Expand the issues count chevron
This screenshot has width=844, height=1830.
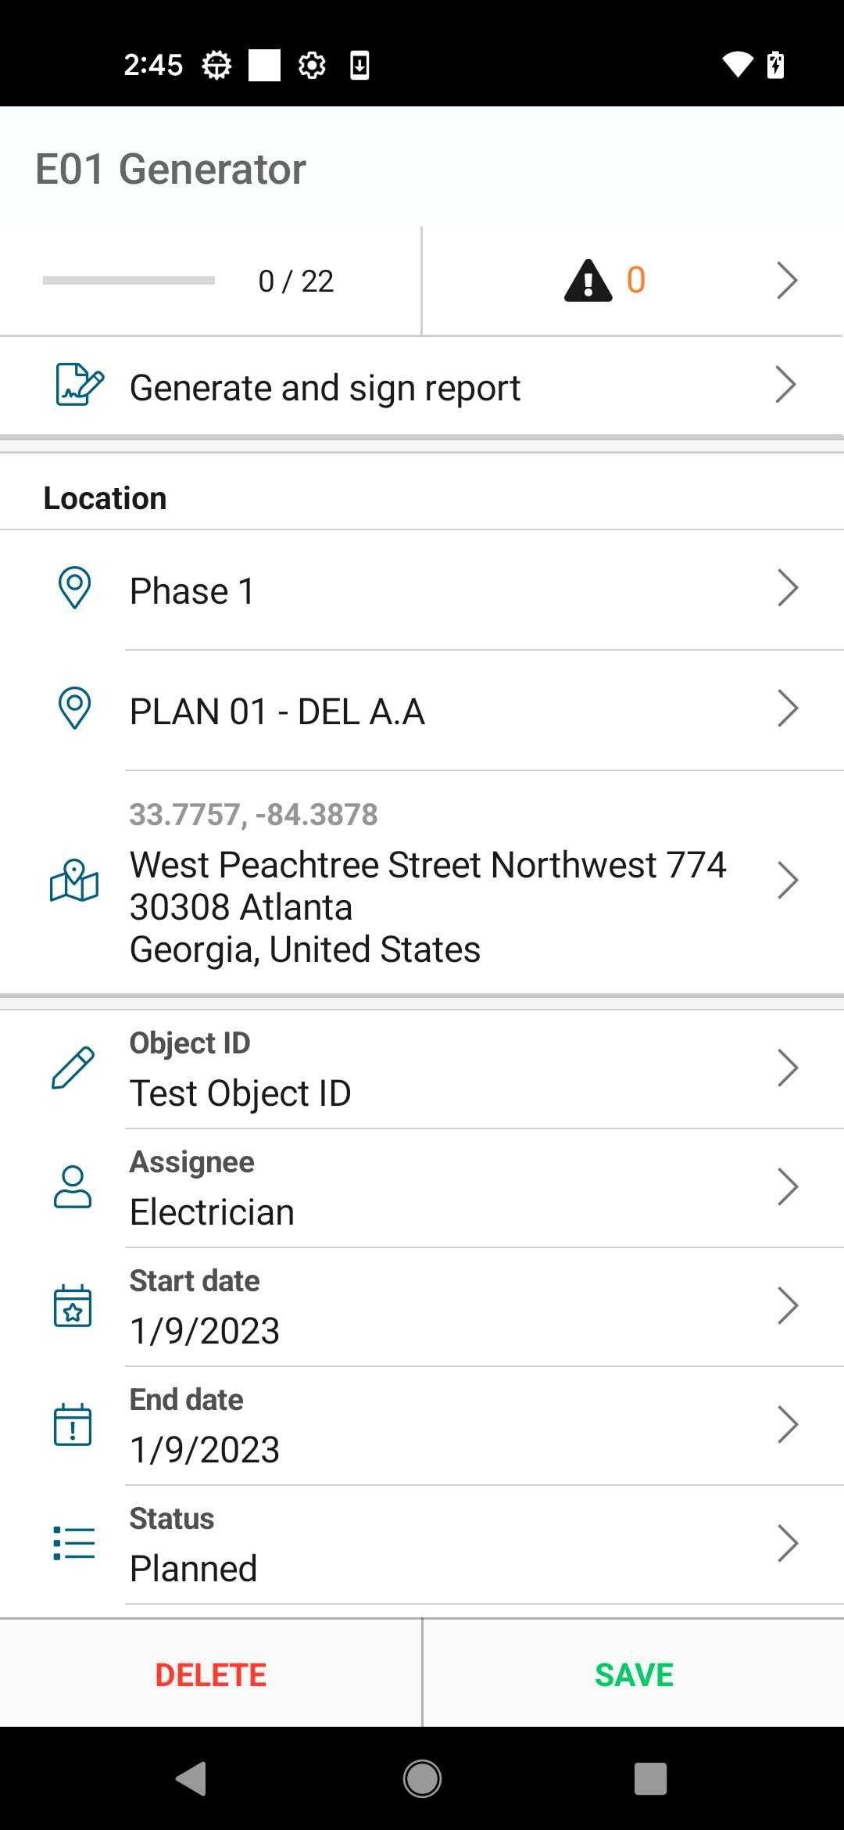click(x=787, y=281)
